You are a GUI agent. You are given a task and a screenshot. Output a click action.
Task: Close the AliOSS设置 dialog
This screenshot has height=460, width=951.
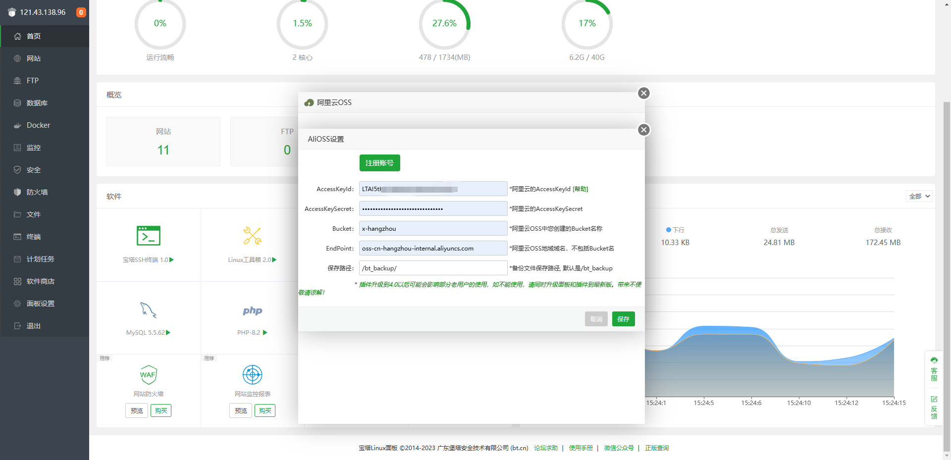click(644, 130)
